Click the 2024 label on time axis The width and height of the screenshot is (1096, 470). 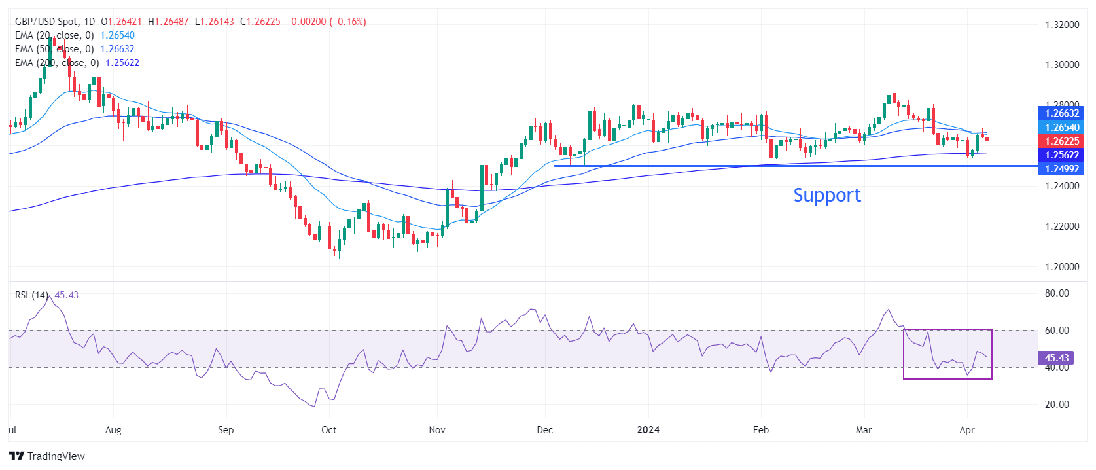(648, 430)
